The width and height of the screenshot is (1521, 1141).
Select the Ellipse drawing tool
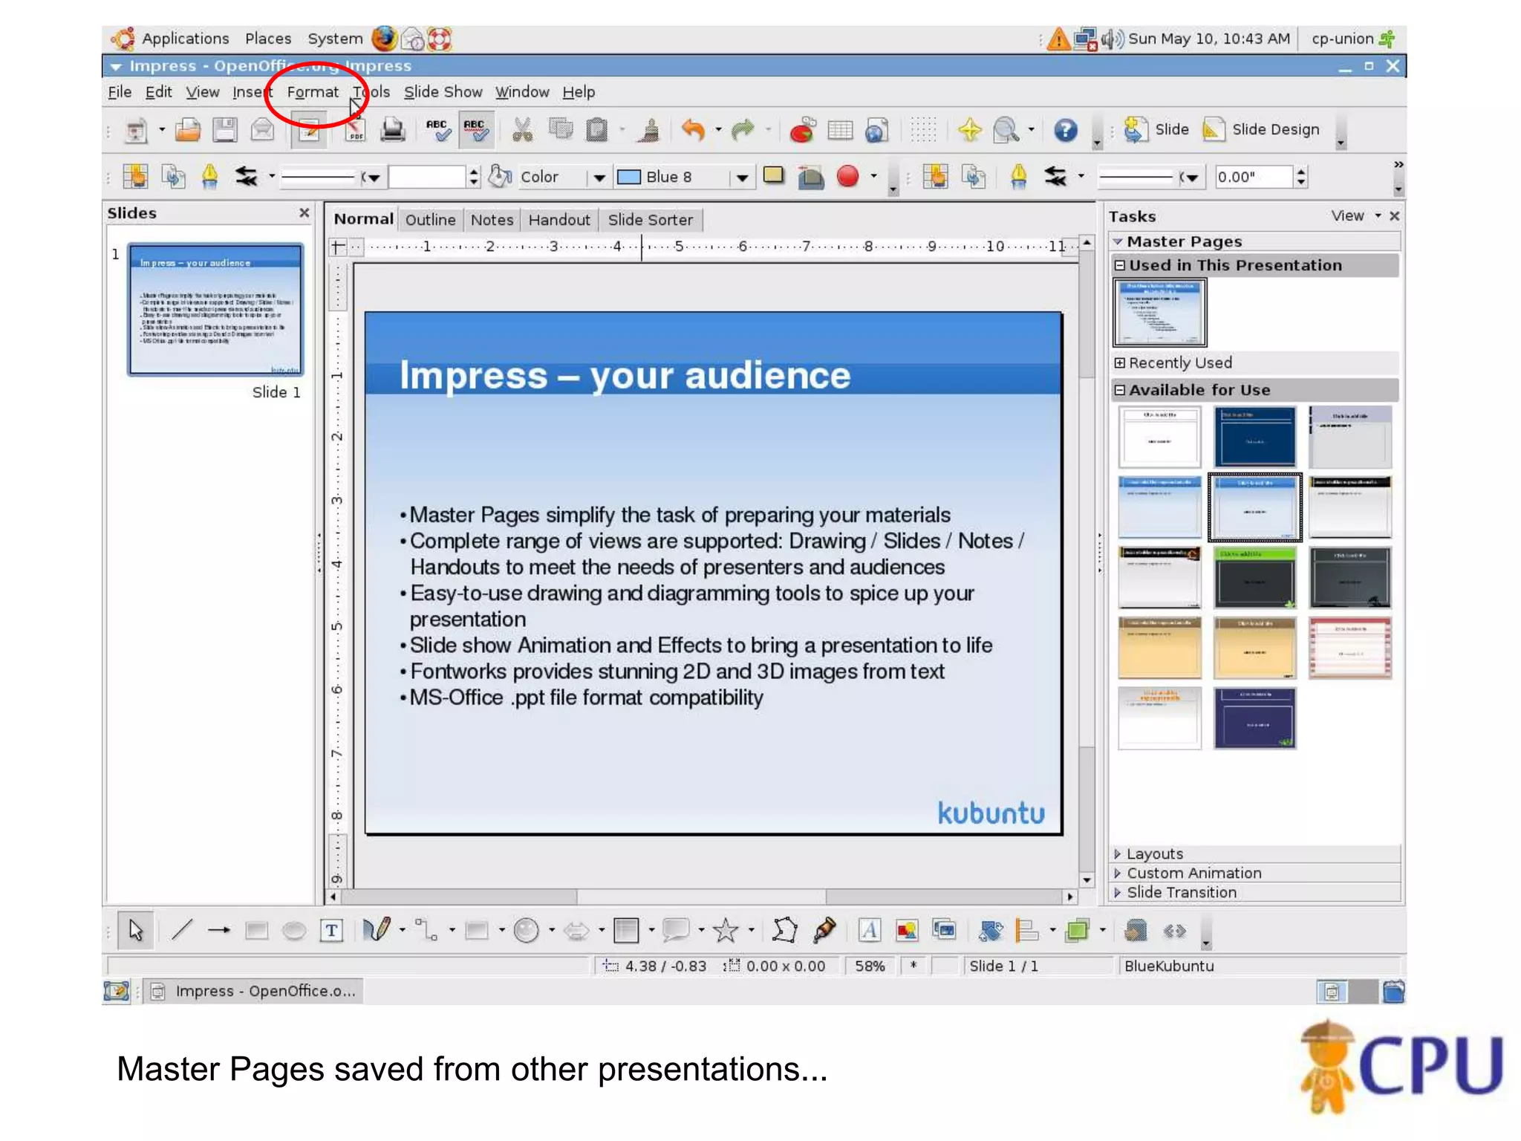[x=294, y=930]
